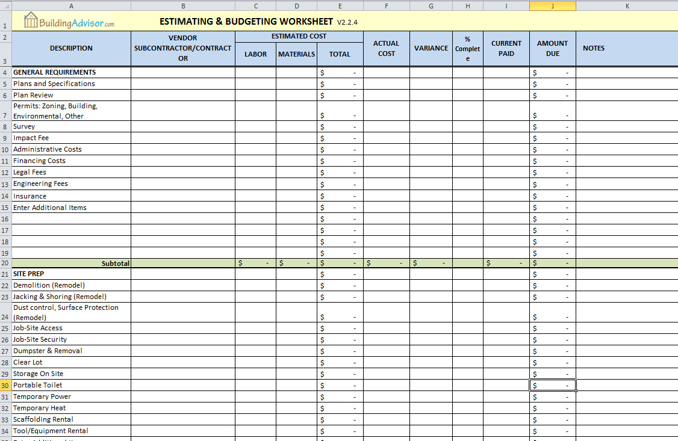The height and width of the screenshot is (441, 678).
Task: Select the Tool/Equipment Rental cell
Action: tap(71, 431)
